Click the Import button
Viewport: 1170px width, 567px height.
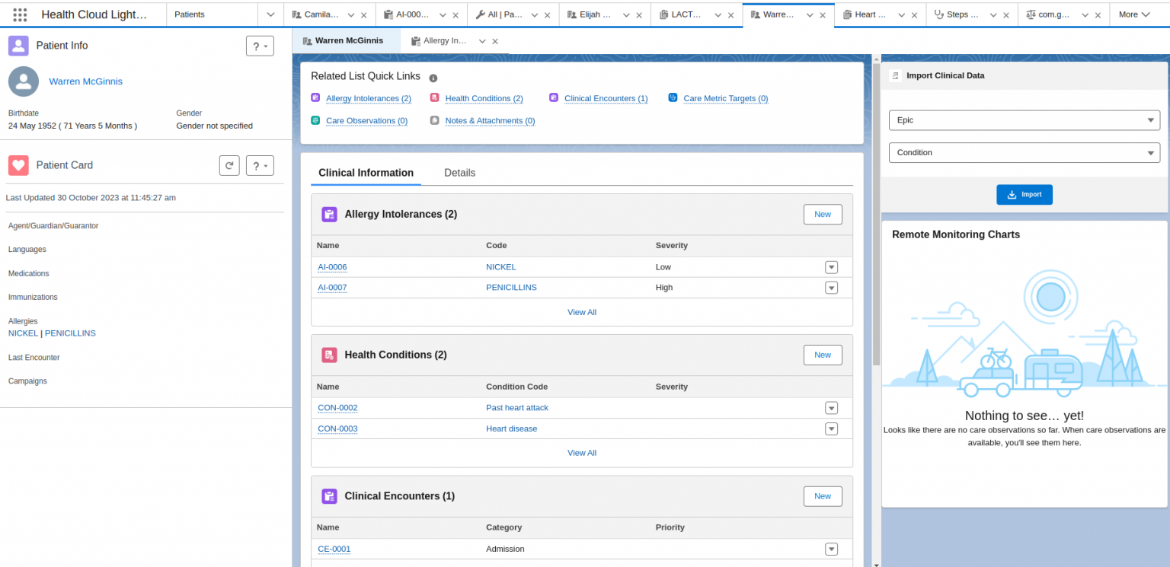[1024, 194]
